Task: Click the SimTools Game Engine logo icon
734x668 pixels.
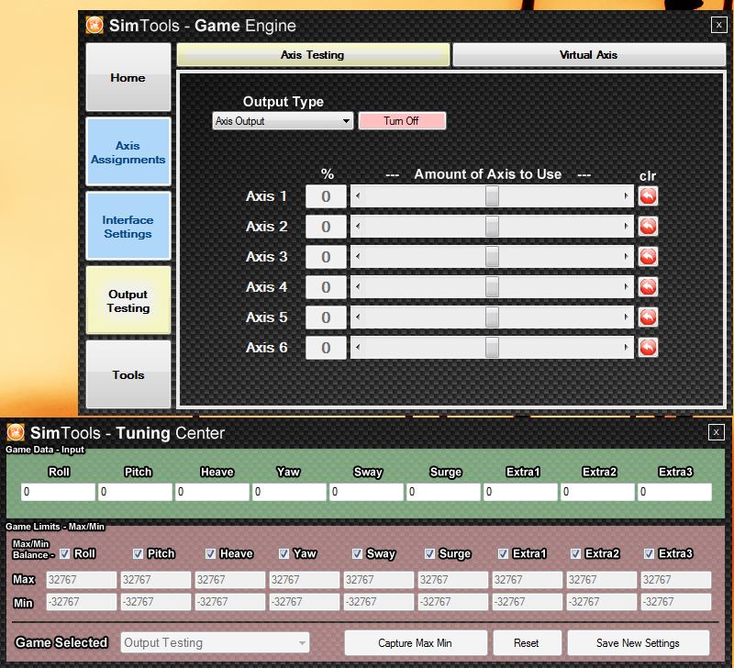Action: coord(94,26)
